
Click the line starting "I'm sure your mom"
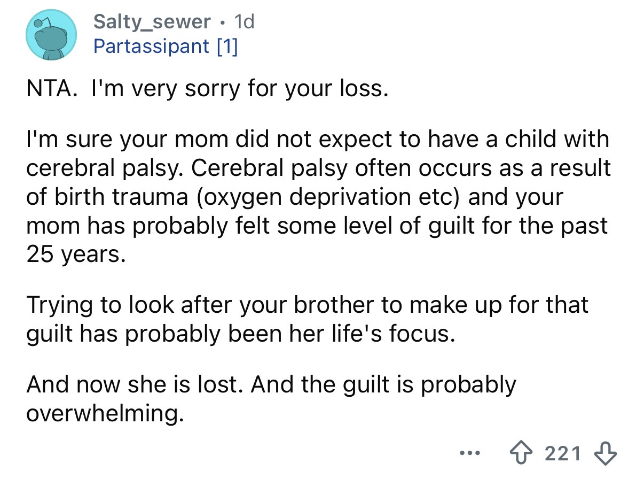(x=317, y=139)
